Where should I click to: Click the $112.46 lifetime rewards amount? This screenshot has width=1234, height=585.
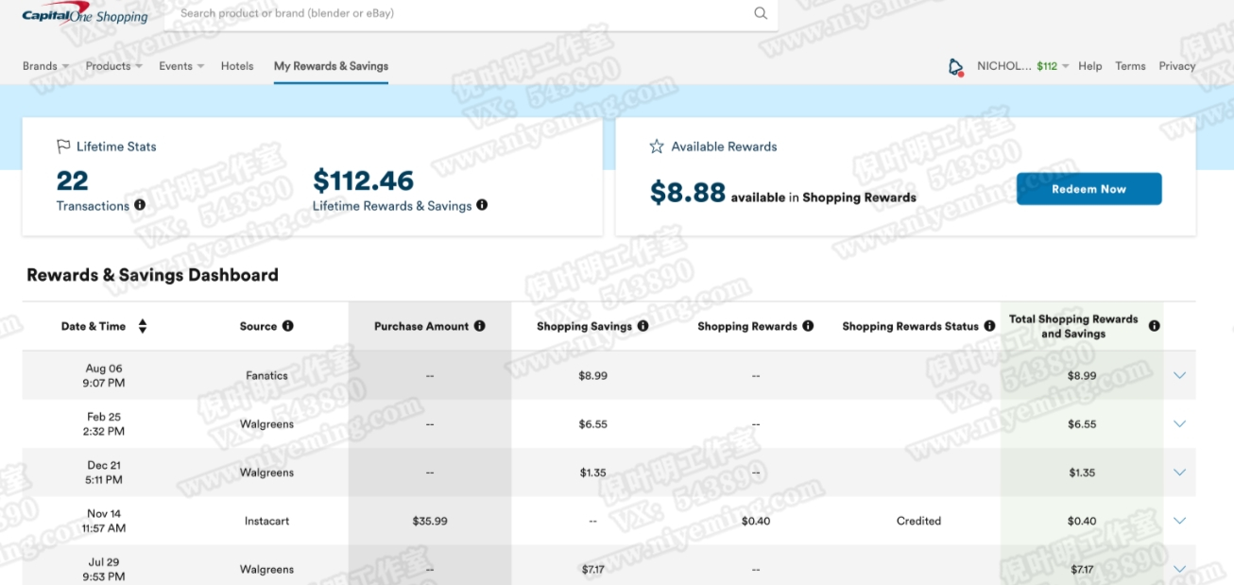[x=364, y=180]
